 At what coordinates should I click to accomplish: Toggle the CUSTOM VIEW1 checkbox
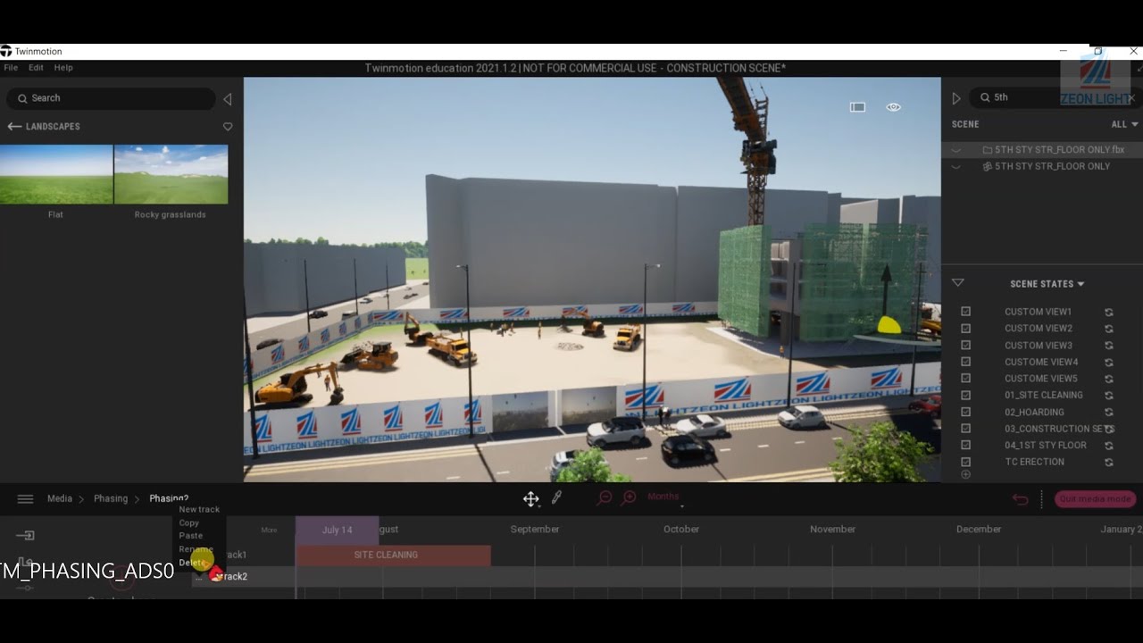[x=965, y=312]
